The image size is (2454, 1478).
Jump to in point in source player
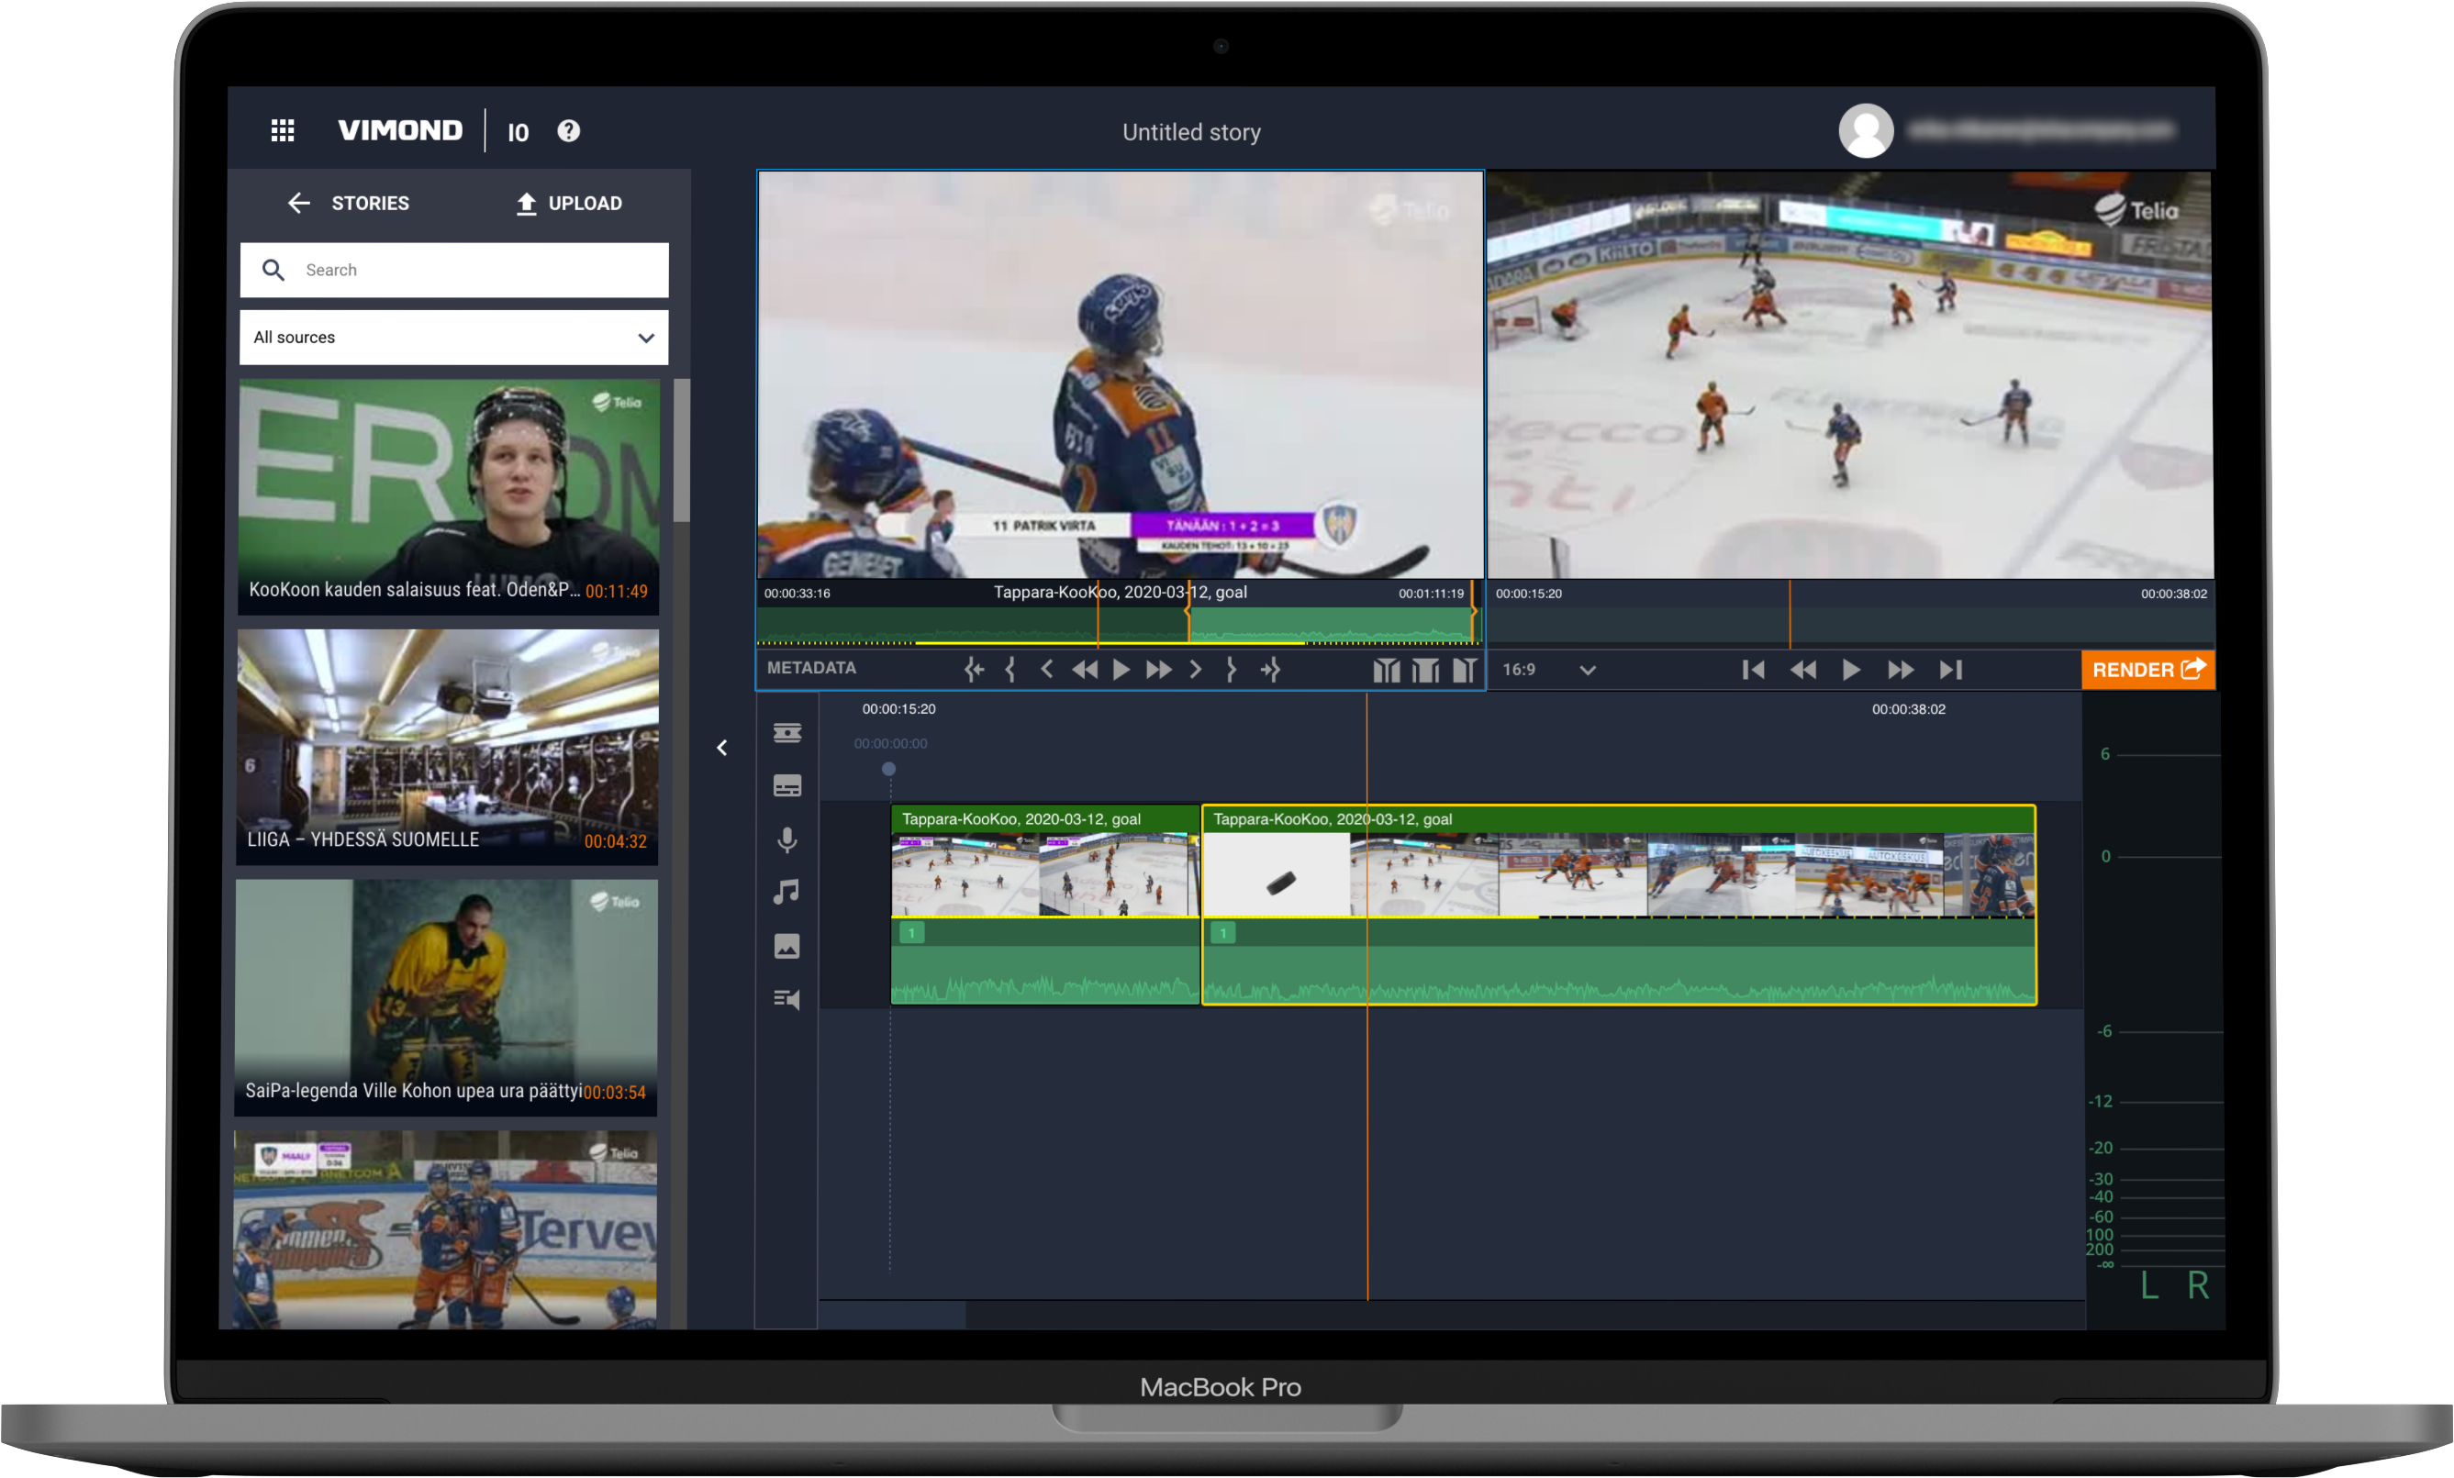tap(974, 671)
